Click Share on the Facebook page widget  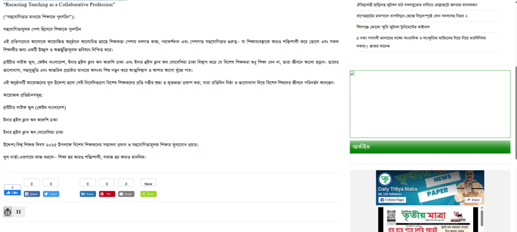tap(474, 200)
